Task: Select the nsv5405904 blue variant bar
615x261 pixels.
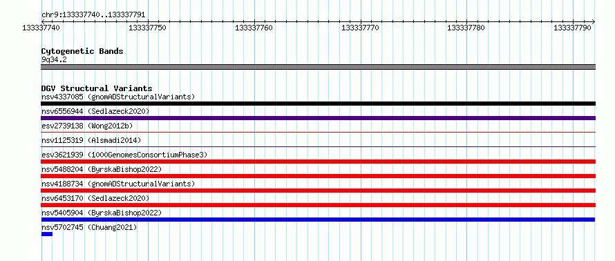Action: coord(318,220)
